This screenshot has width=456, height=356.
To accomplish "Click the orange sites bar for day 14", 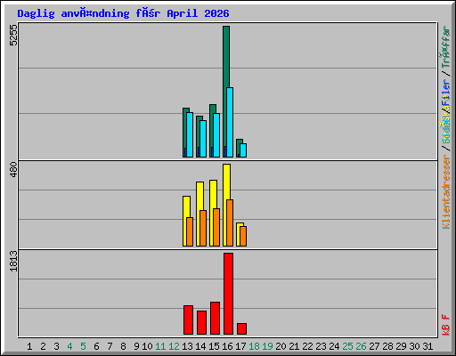I will pyautogui.click(x=203, y=228).
